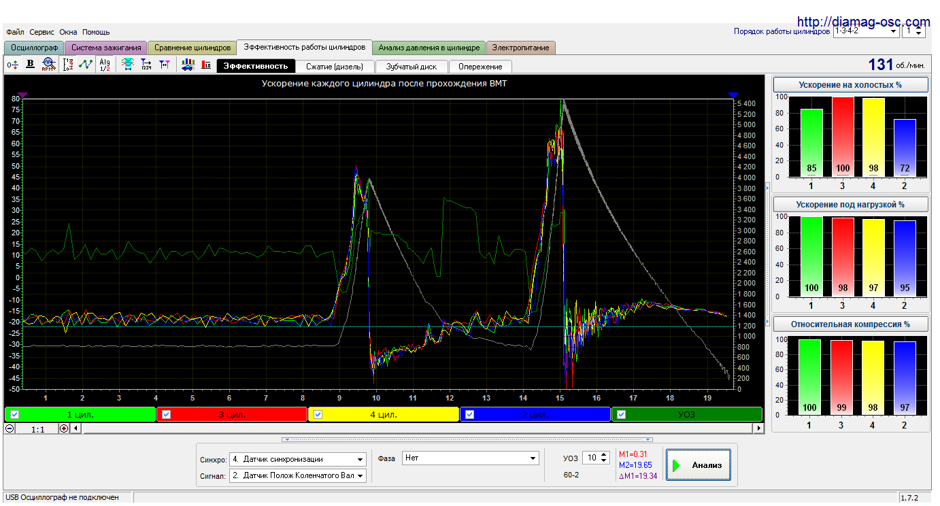Click the Относительная компрессия % header
The height and width of the screenshot is (506, 940).
click(850, 324)
